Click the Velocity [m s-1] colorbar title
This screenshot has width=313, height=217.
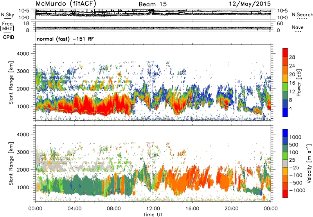click(x=309, y=164)
